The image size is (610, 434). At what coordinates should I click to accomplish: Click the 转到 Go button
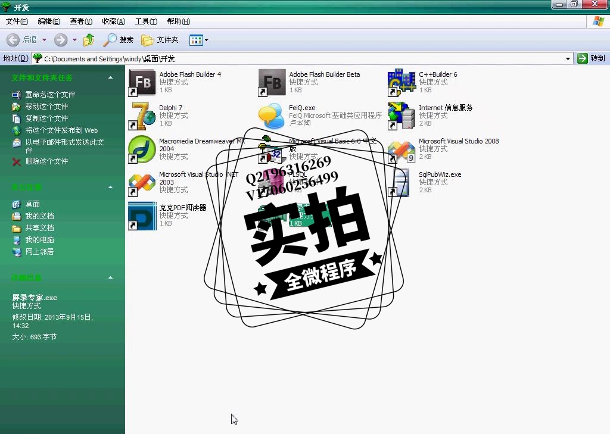[592, 58]
